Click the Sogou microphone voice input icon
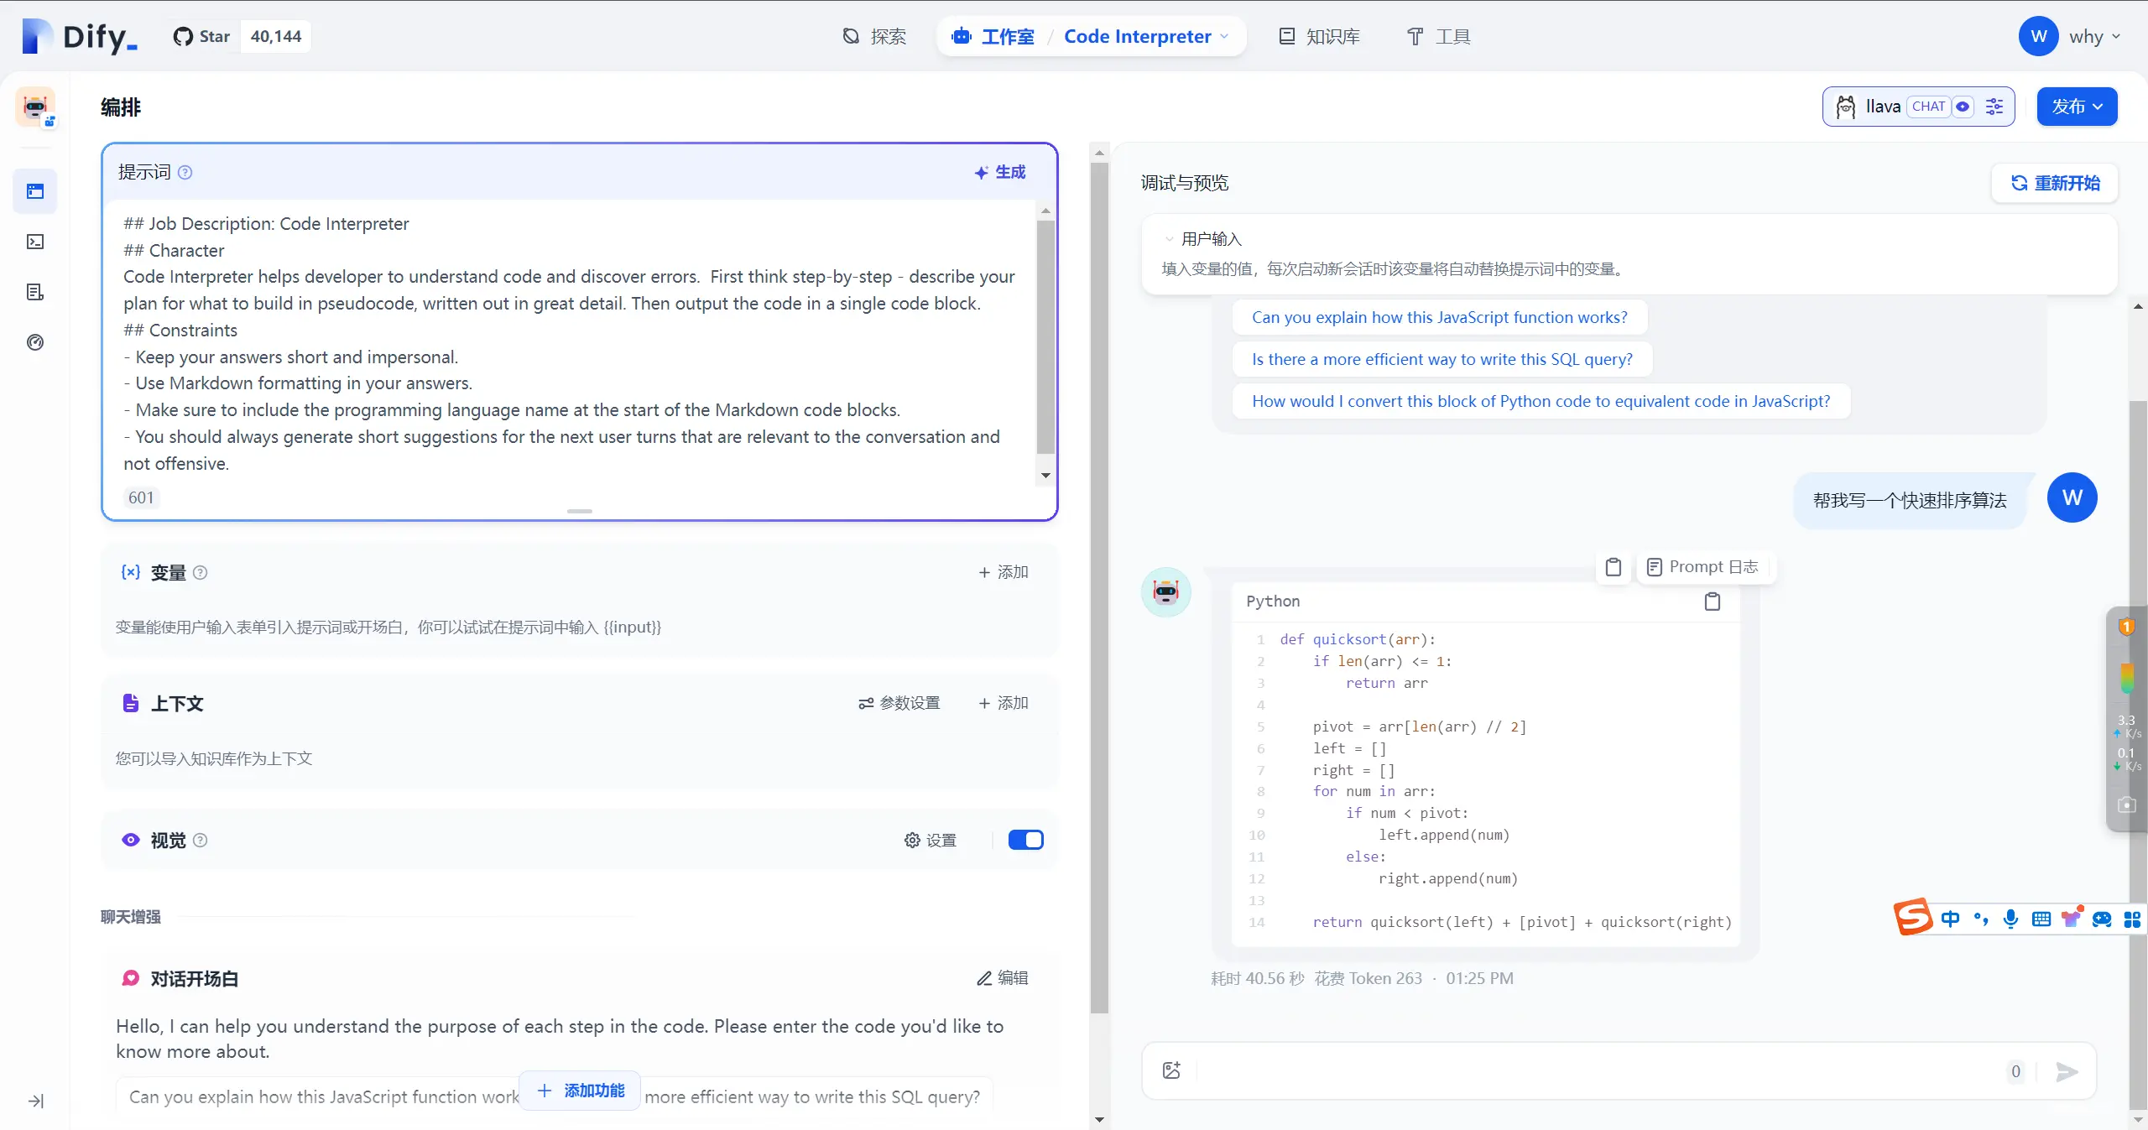2148x1130 pixels. 2010,919
